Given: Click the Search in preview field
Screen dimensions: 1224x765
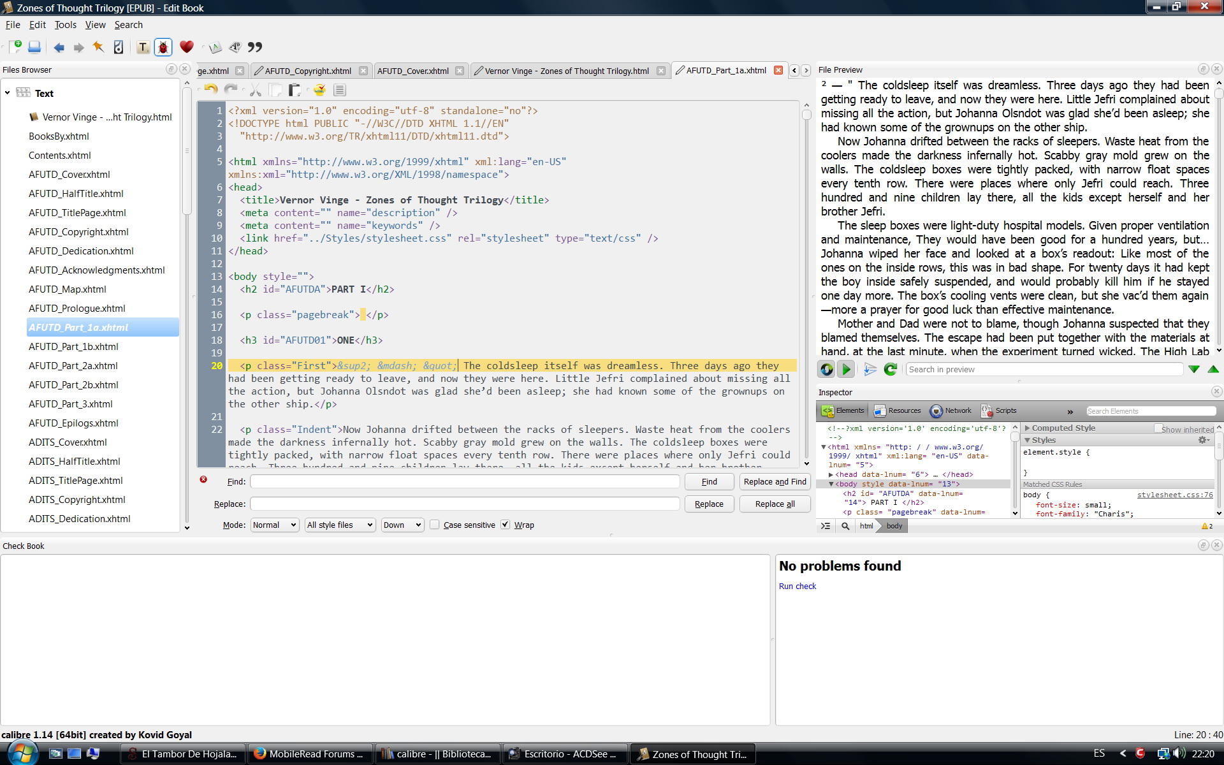Looking at the screenshot, I should pyautogui.click(x=1043, y=369).
